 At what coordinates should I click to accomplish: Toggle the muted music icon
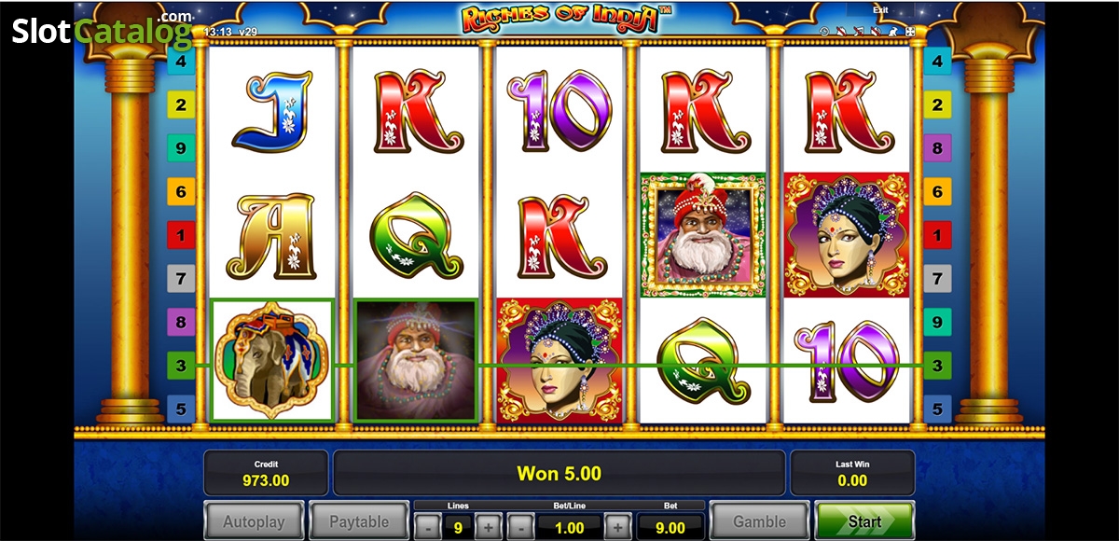[859, 32]
